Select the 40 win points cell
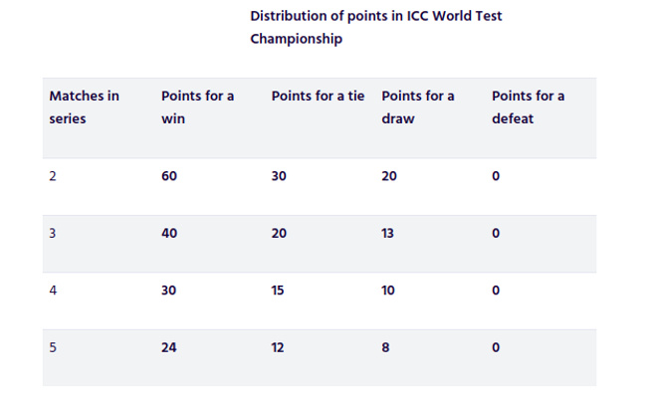This screenshot has width=656, height=398. pos(169,234)
